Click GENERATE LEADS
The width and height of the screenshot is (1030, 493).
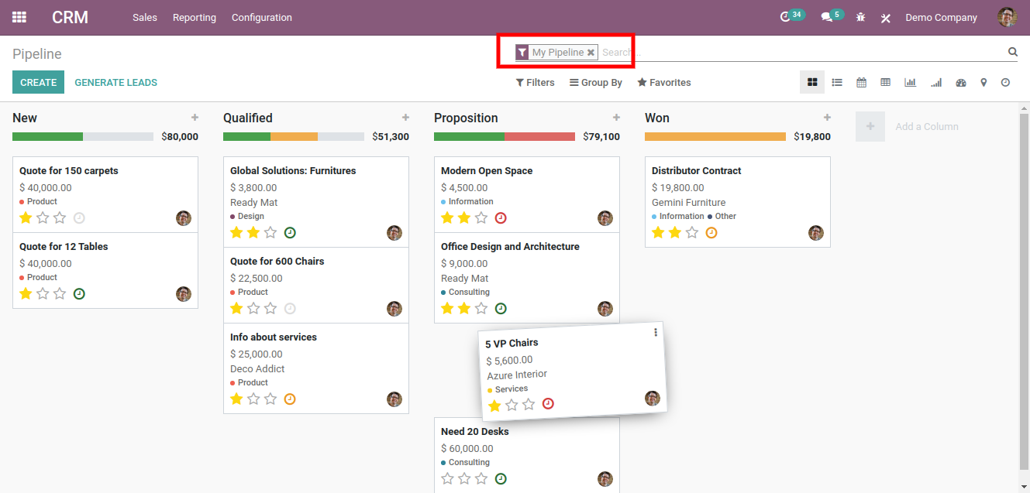(115, 82)
